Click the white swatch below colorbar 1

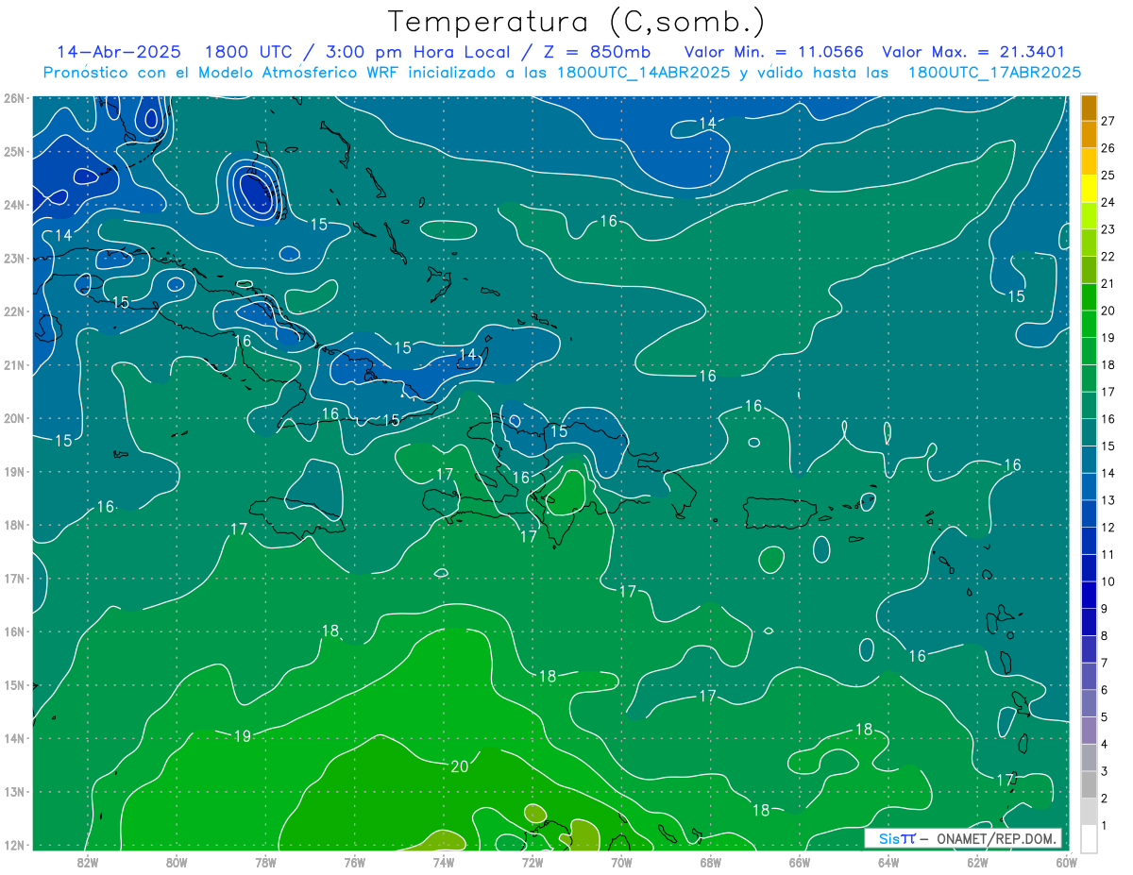[x=1089, y=838]
